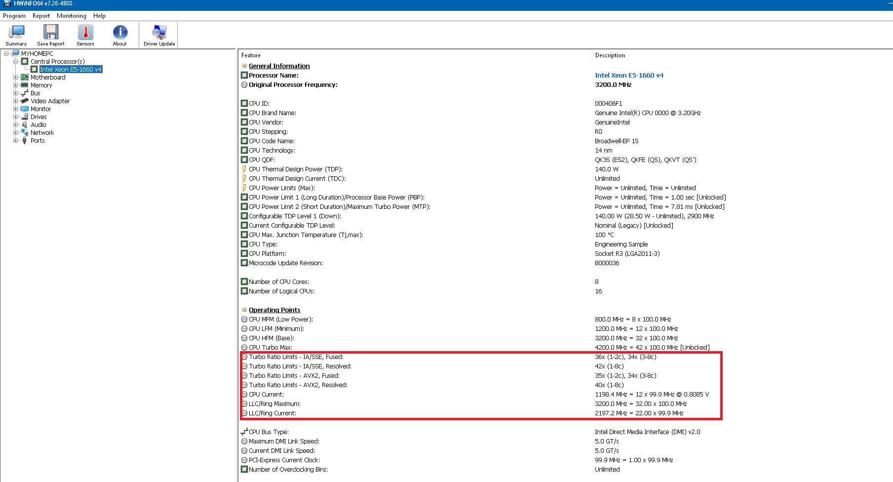Click the Video Adapter icon in tree
The height and width of the screenshot is (482, 893).
(25, 101)
